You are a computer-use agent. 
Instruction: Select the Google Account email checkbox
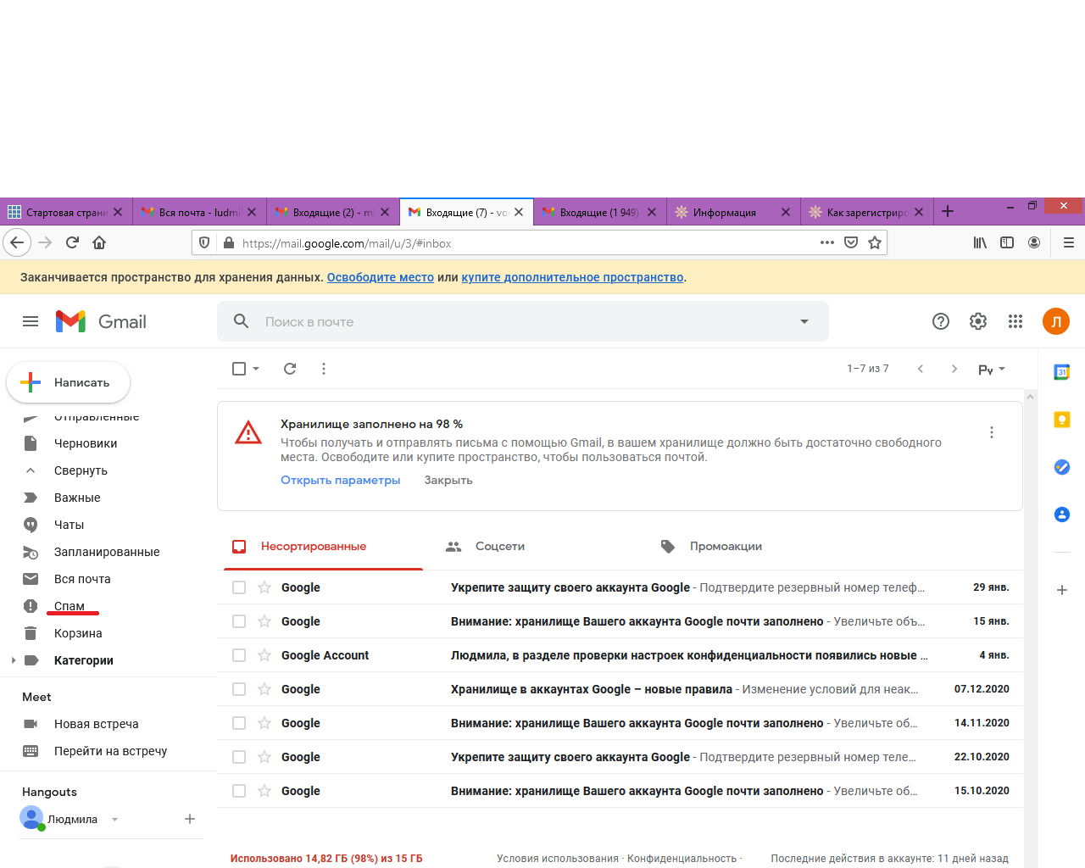pyautogui.click(x=239, y=655)
